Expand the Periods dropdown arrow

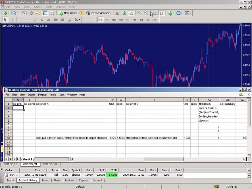tap(181, 13)
